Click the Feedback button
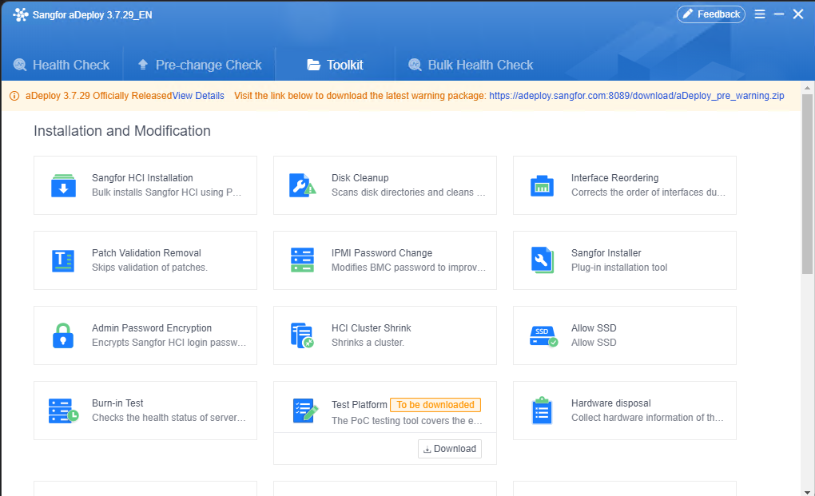The image size is (815, 496). (x=710, y=14)
